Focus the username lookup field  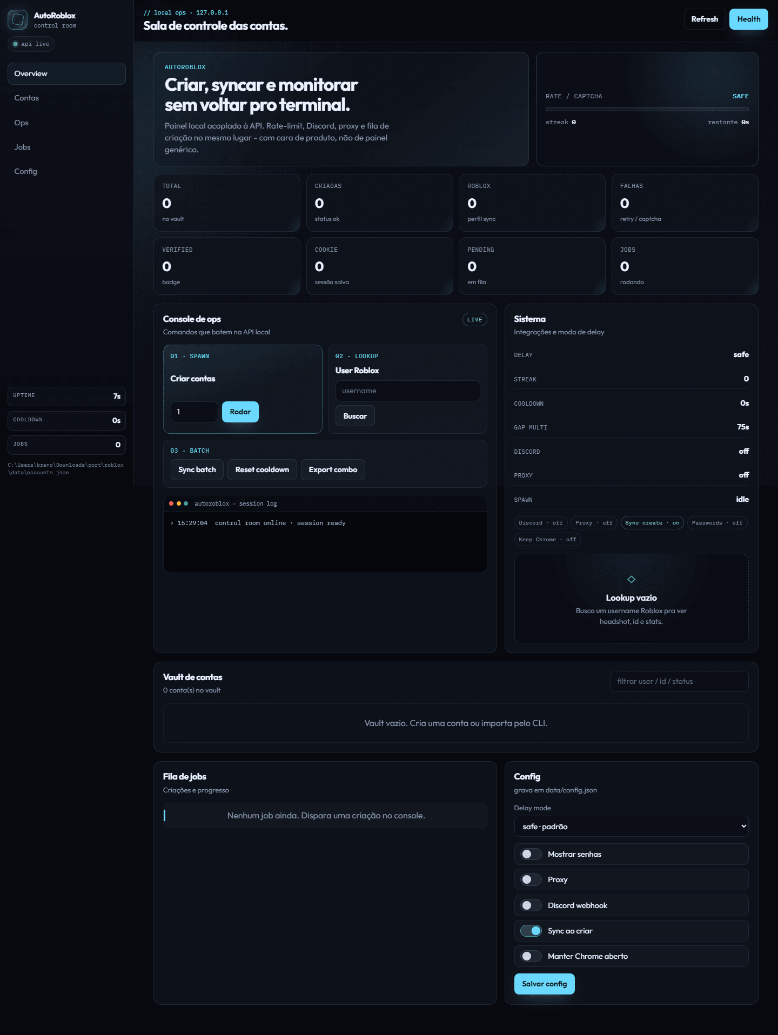click(x=408, y=391)
